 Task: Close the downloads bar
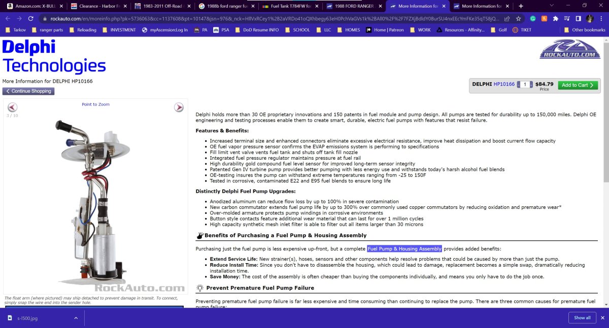click(x=602, y=318)
